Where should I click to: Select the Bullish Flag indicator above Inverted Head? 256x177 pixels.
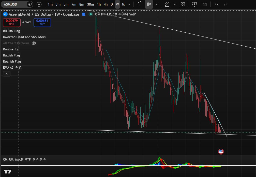[x=11, y=31]
